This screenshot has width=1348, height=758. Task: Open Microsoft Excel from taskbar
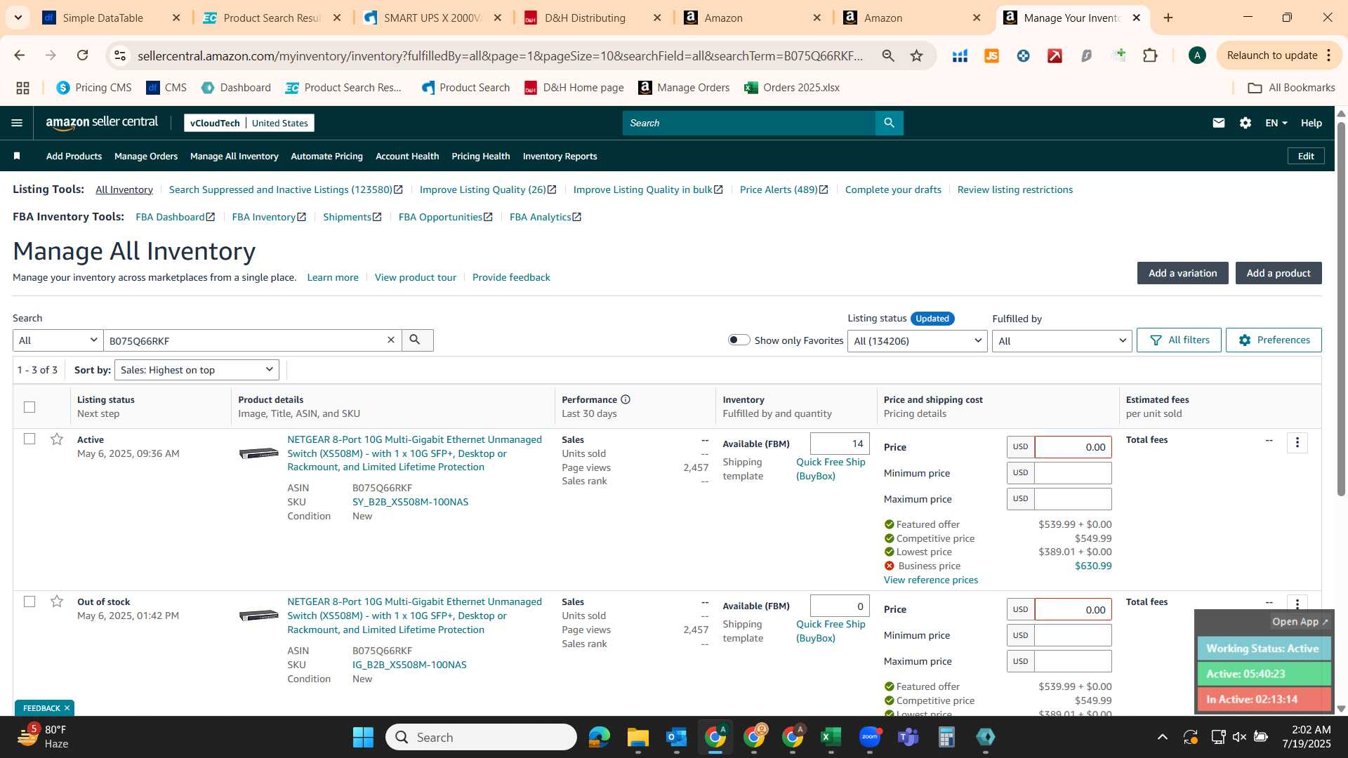pyautogui.click(x=831, y=737)
